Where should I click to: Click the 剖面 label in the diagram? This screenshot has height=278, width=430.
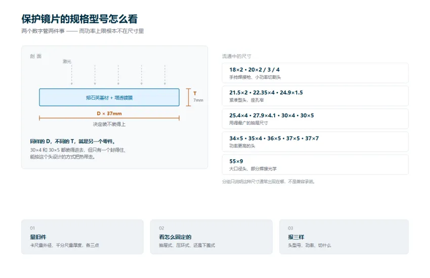click(x=35, y=56)
